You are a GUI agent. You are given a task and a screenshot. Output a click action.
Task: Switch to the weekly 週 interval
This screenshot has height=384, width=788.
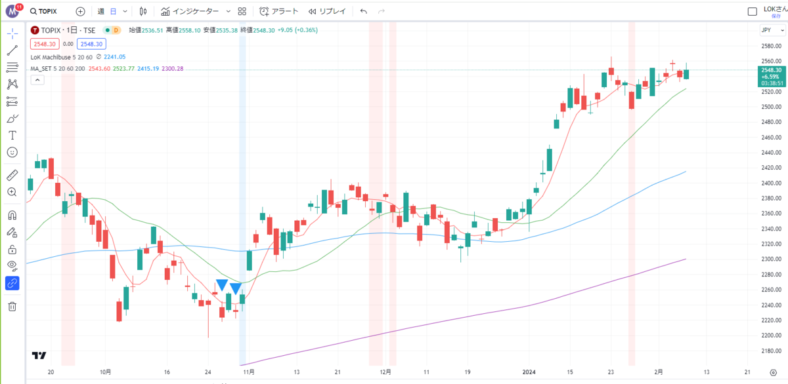[100, 12]
